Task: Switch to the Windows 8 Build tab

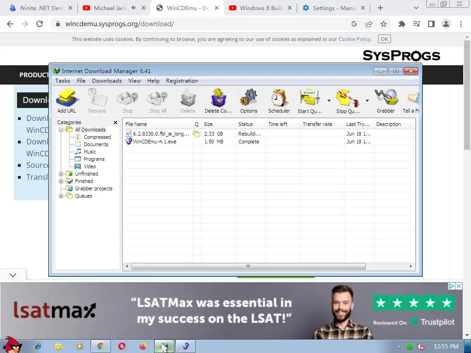Action: [261, 8]
